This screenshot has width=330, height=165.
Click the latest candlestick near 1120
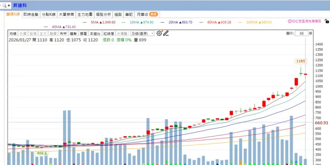(x=305, y=75)
